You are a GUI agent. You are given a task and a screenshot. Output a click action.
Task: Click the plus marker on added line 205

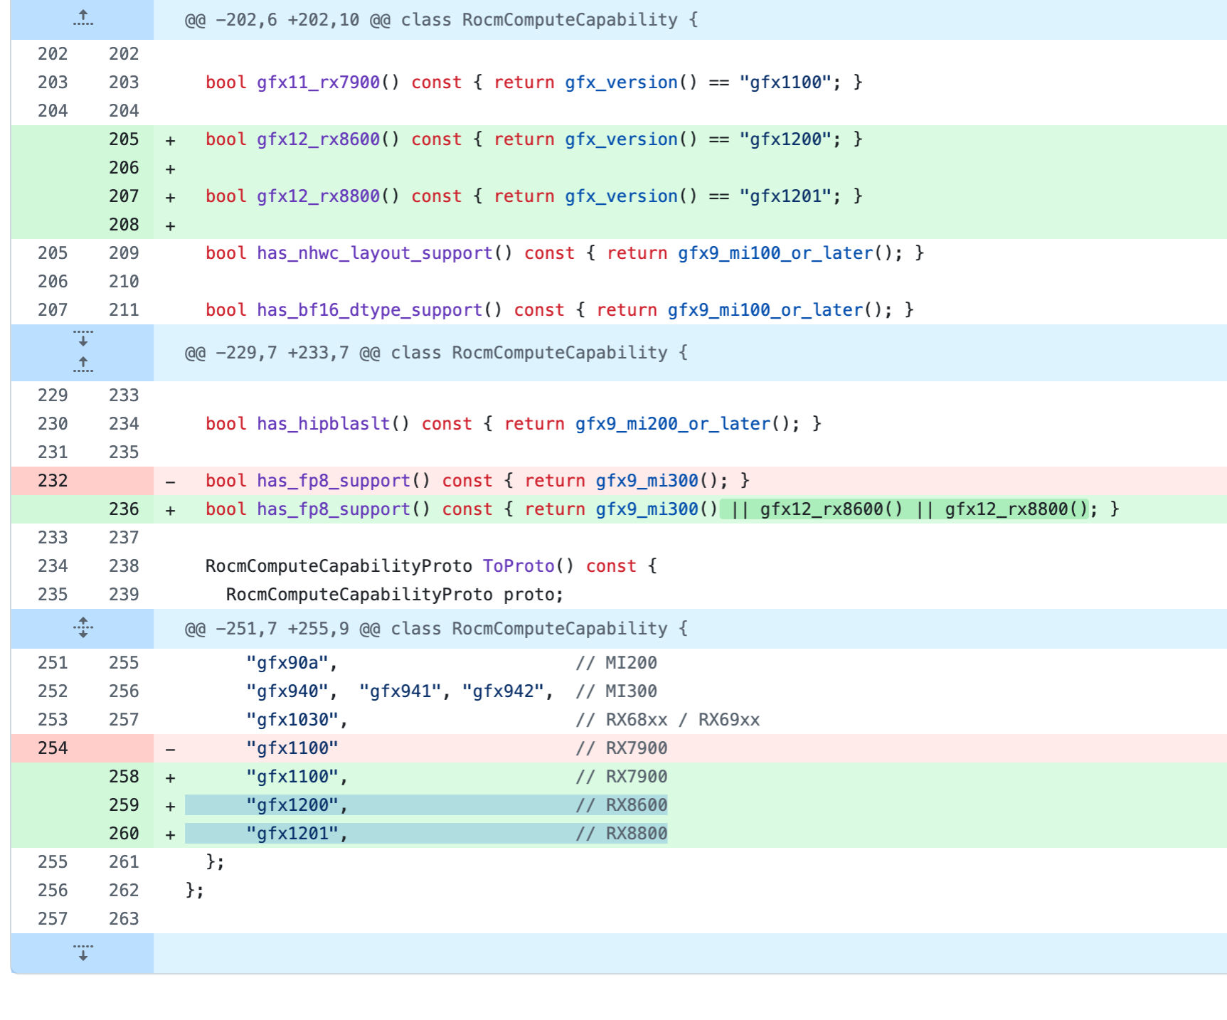pos(170,140)
